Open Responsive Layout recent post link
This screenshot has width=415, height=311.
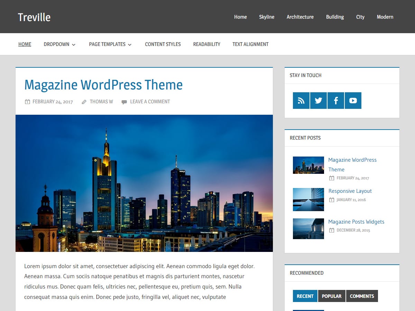click(x=350, y=191)
